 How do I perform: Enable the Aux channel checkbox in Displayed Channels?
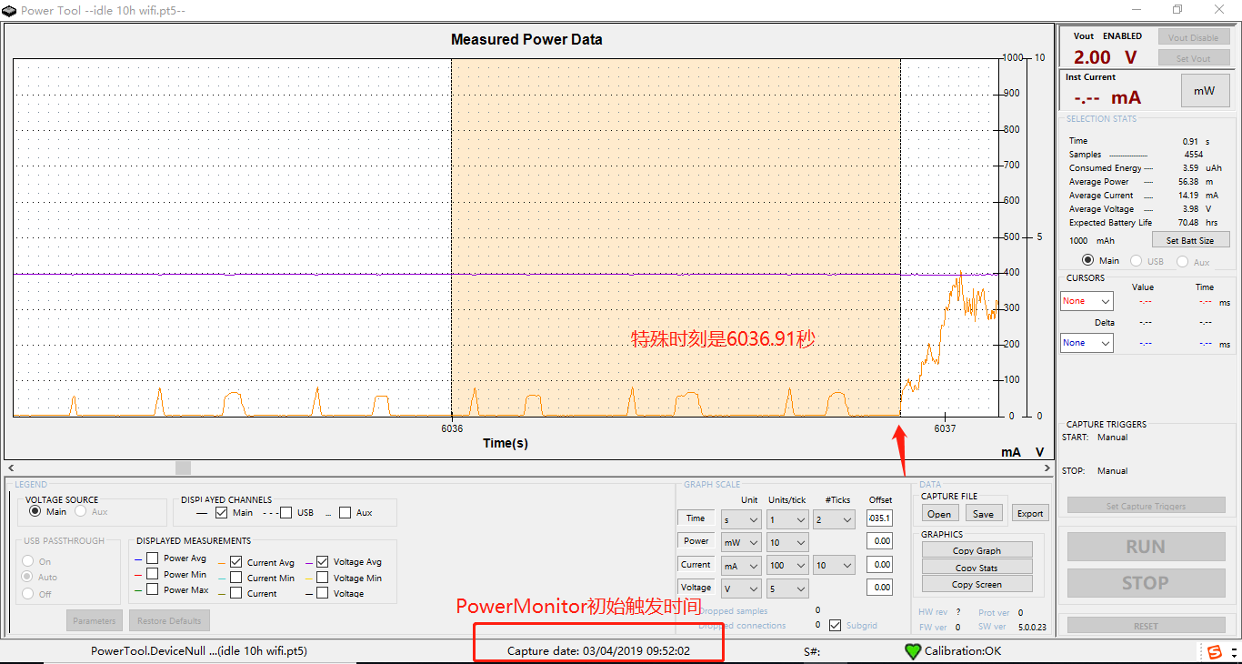(x=345, y=513)
